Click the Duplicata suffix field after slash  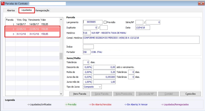click(104, 28)
